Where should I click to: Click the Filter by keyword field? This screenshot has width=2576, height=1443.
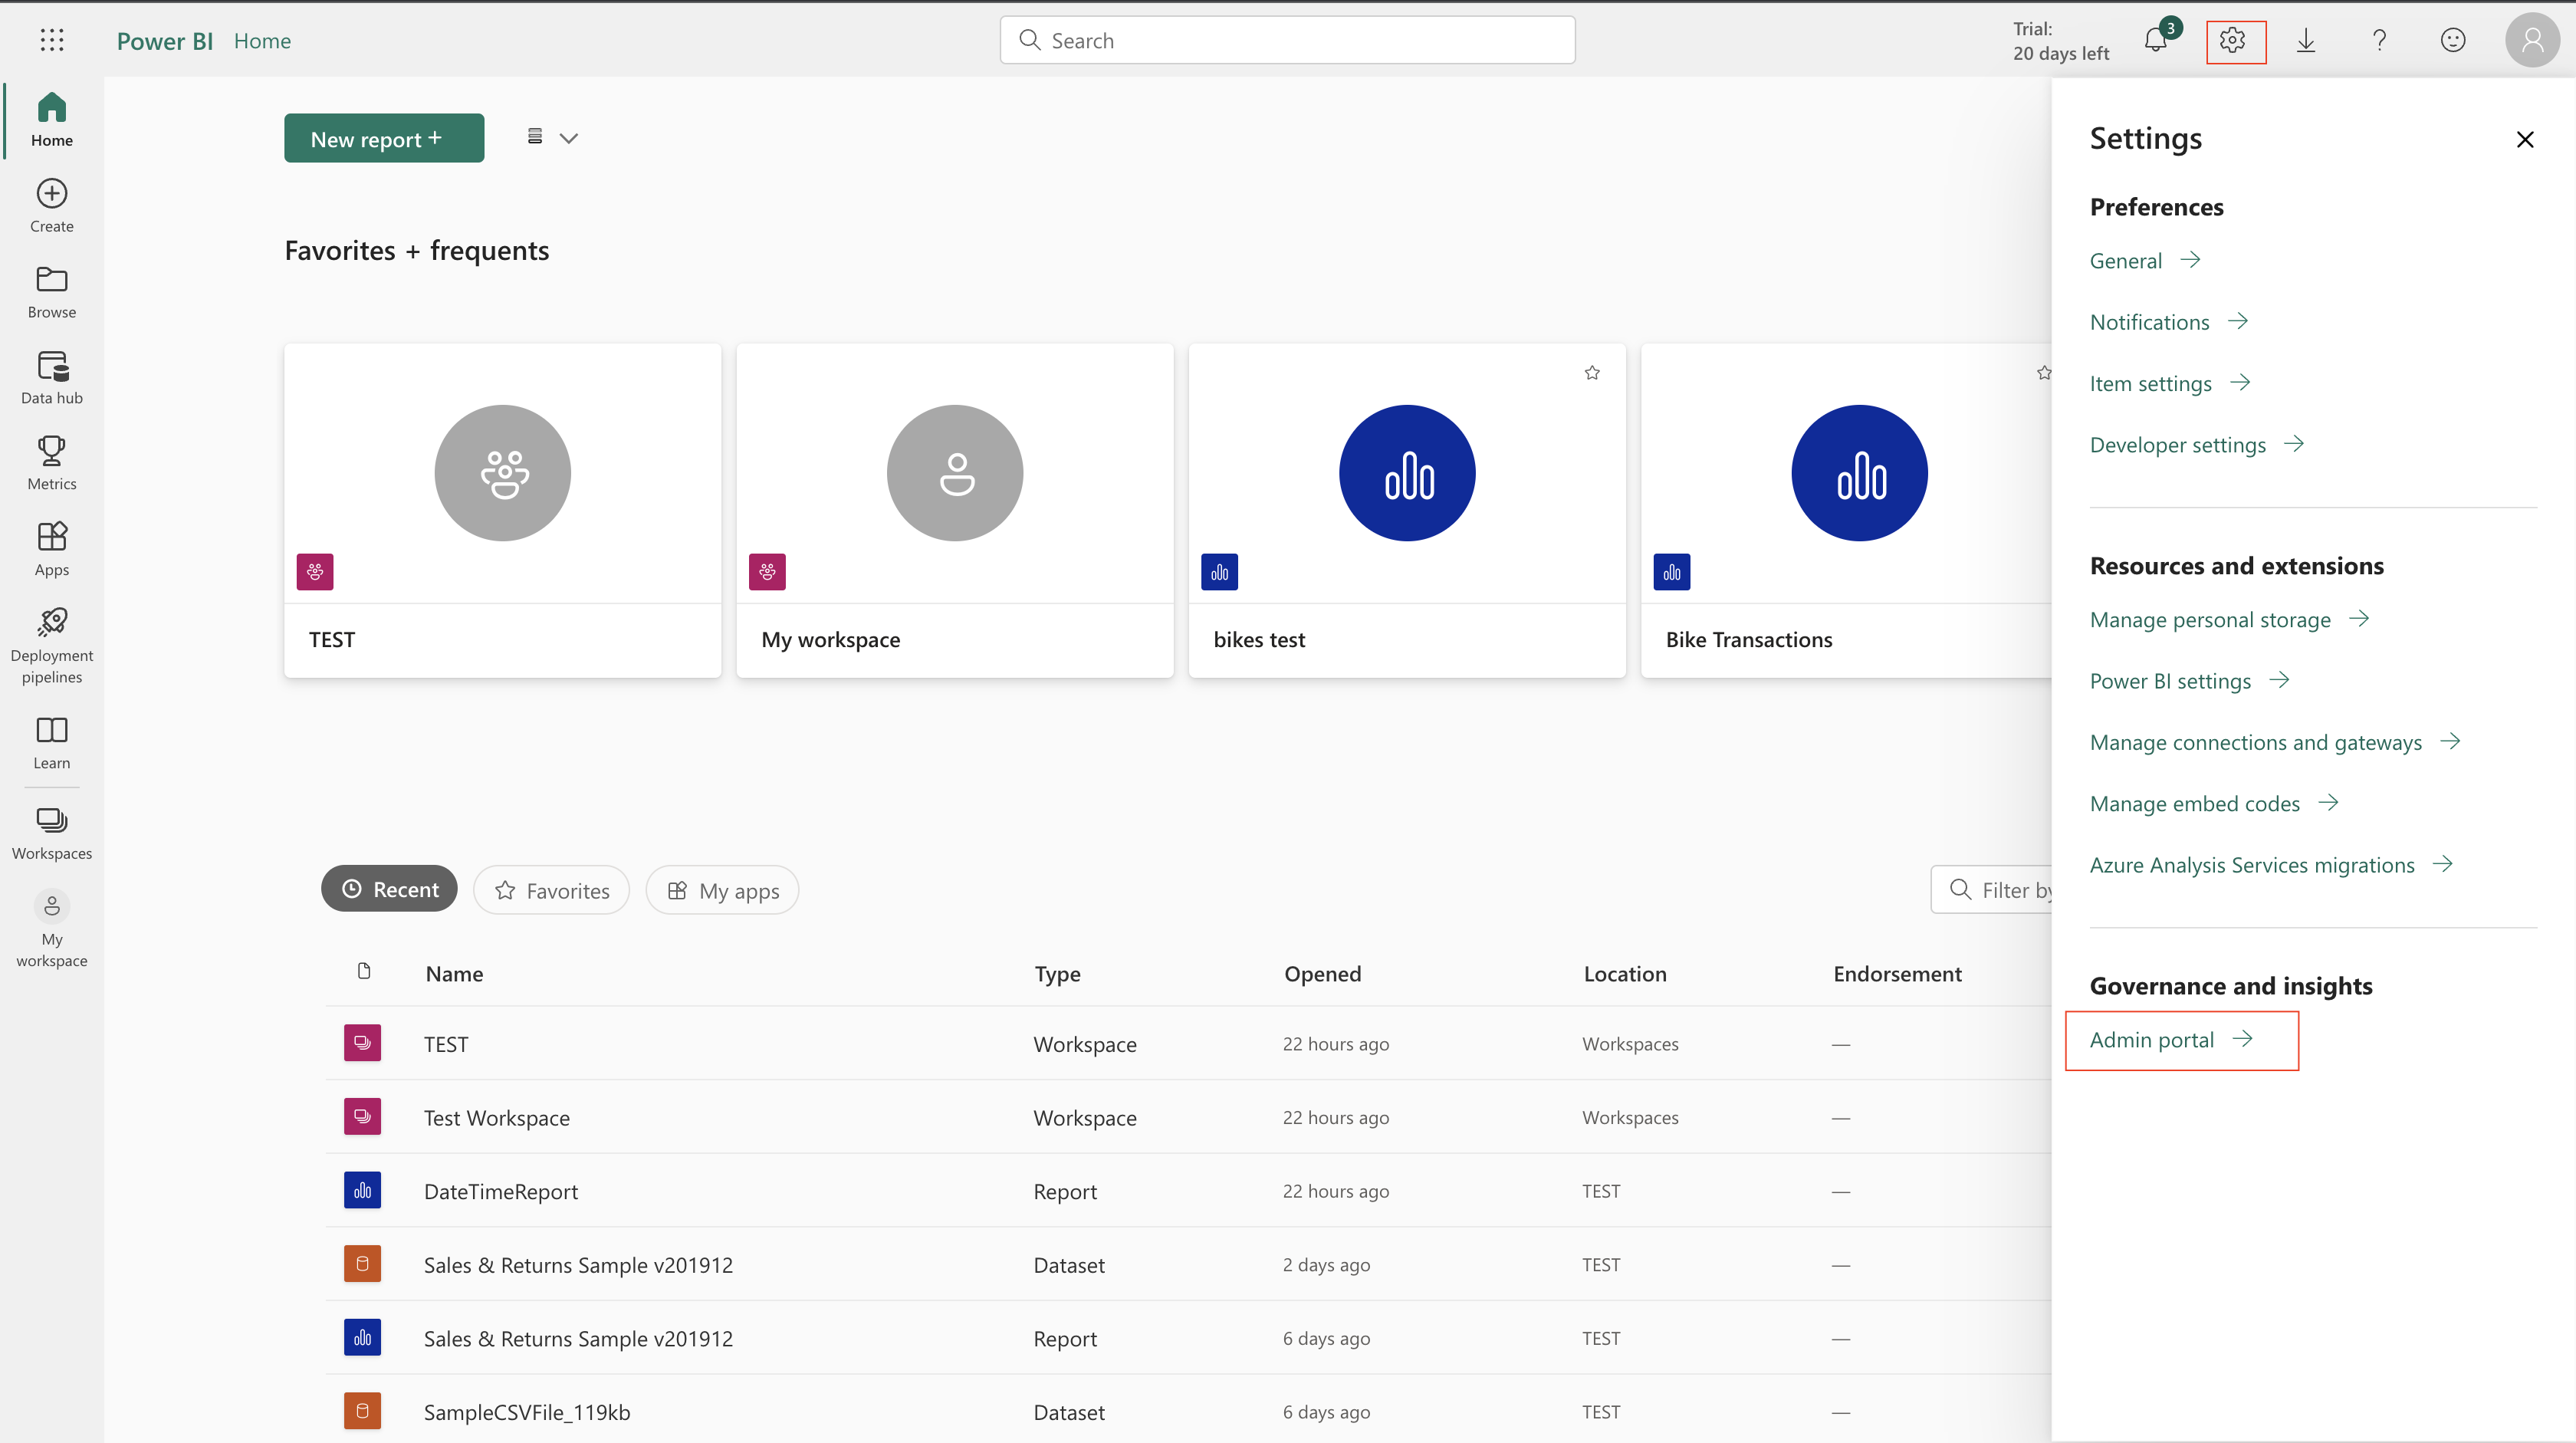coord(1991,889)
